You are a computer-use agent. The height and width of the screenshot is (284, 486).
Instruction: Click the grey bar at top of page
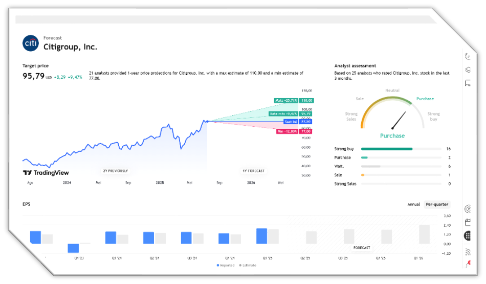tap(226, 19)
